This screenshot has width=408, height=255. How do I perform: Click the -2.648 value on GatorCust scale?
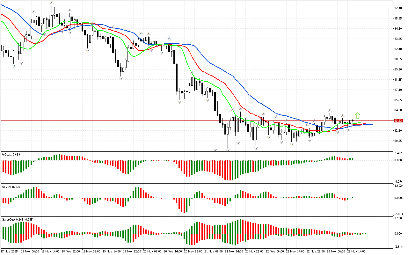(399, 246)
